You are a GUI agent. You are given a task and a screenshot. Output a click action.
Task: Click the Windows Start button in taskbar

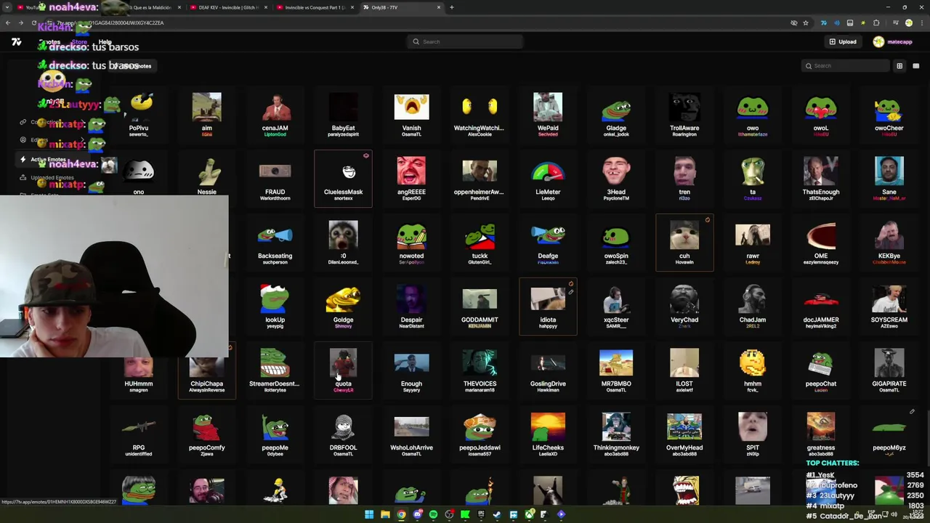click(369, 514)
